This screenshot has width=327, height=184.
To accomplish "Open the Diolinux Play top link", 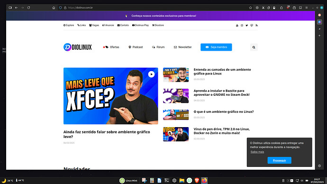I will (x=140, y=25).
